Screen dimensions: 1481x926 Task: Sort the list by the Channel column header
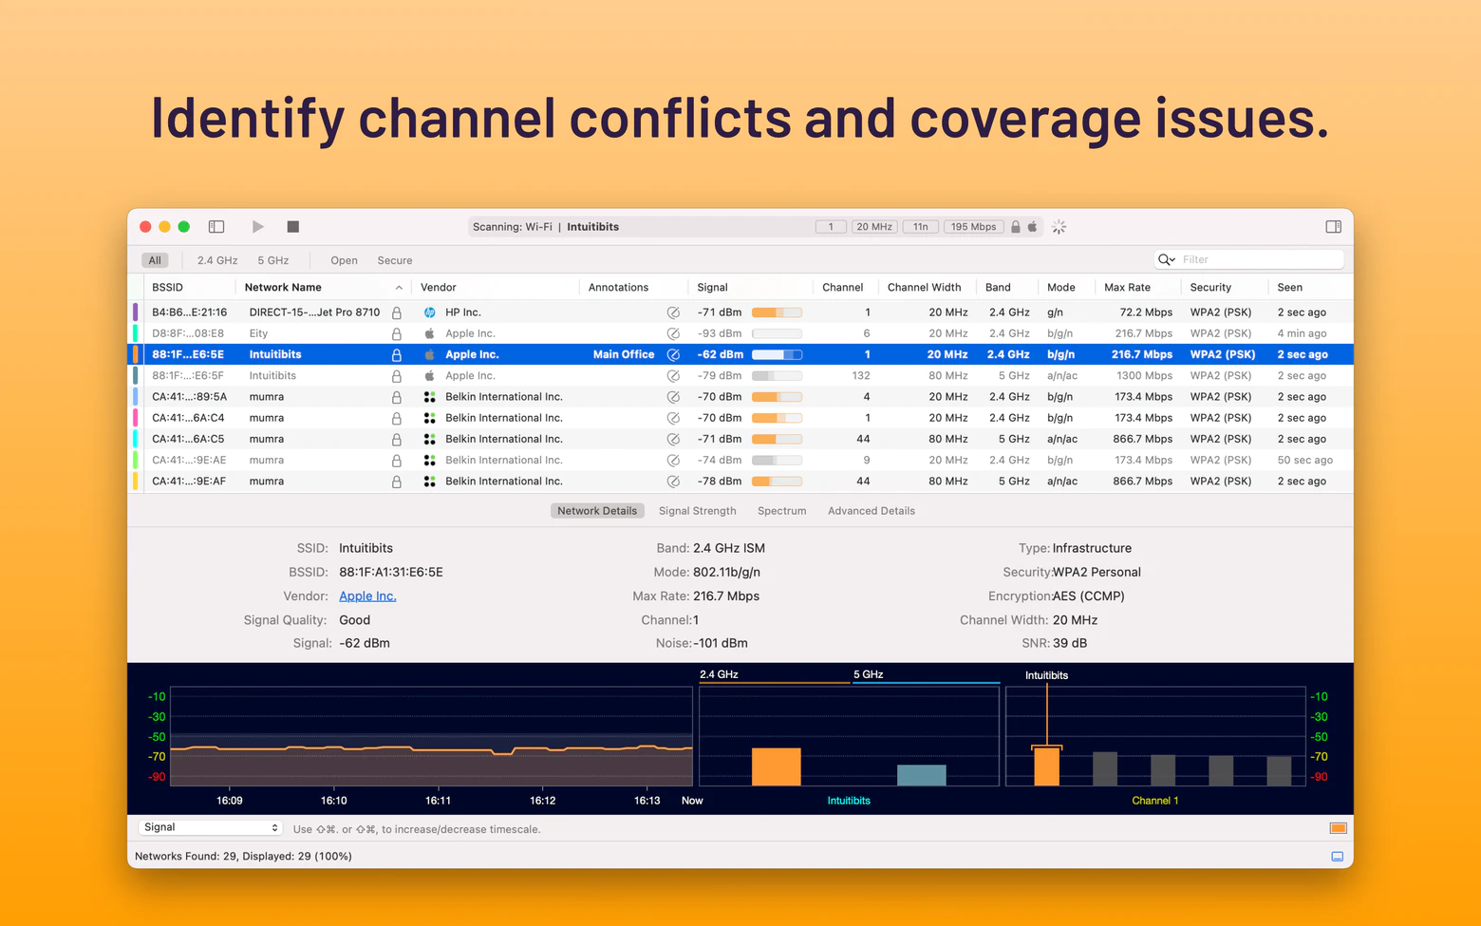tap(842, 288)
